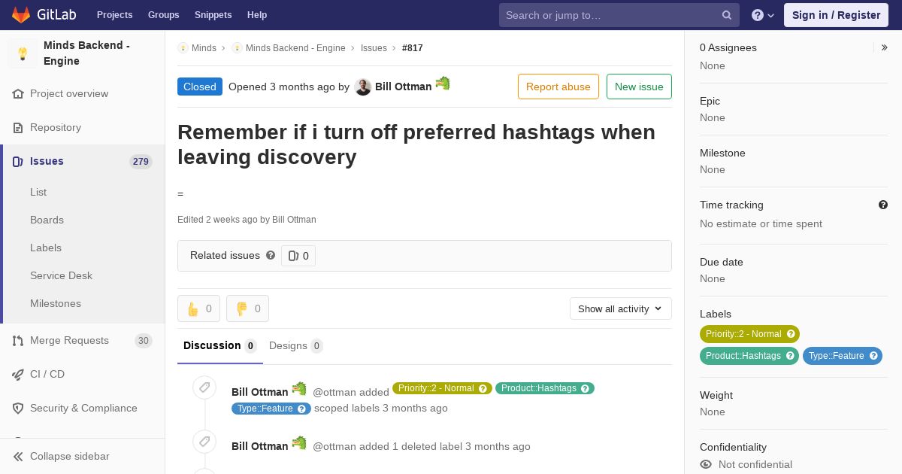Click the Issues breadcrumb link

[x=374, y=48]
